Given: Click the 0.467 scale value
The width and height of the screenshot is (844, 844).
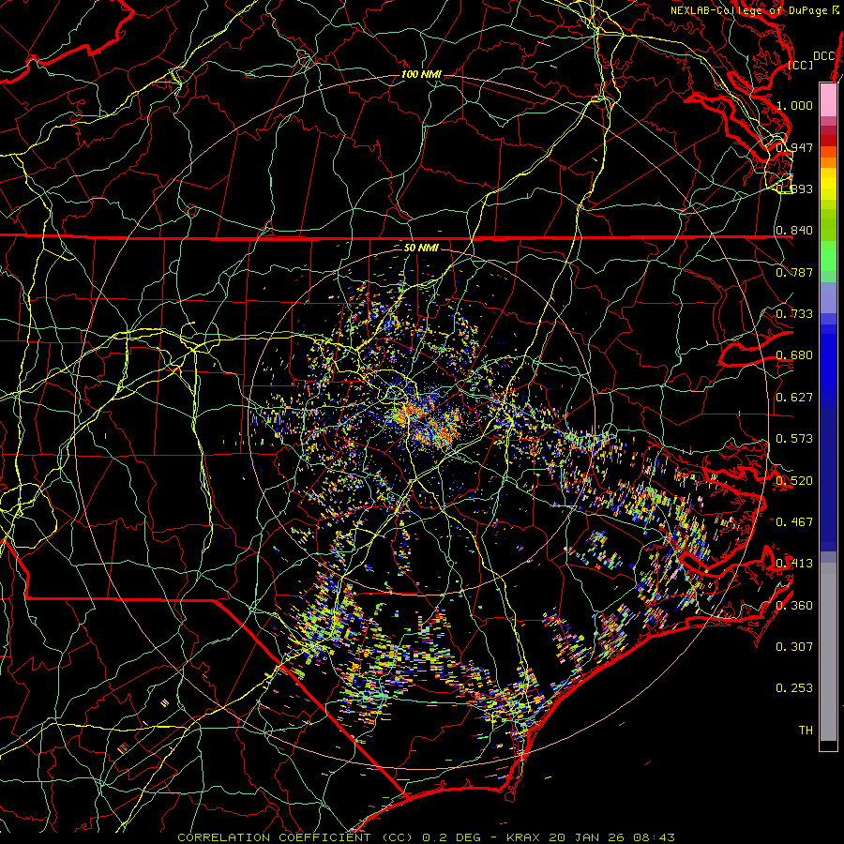Looking at the screenshot, I should click(x=794, y=521).
